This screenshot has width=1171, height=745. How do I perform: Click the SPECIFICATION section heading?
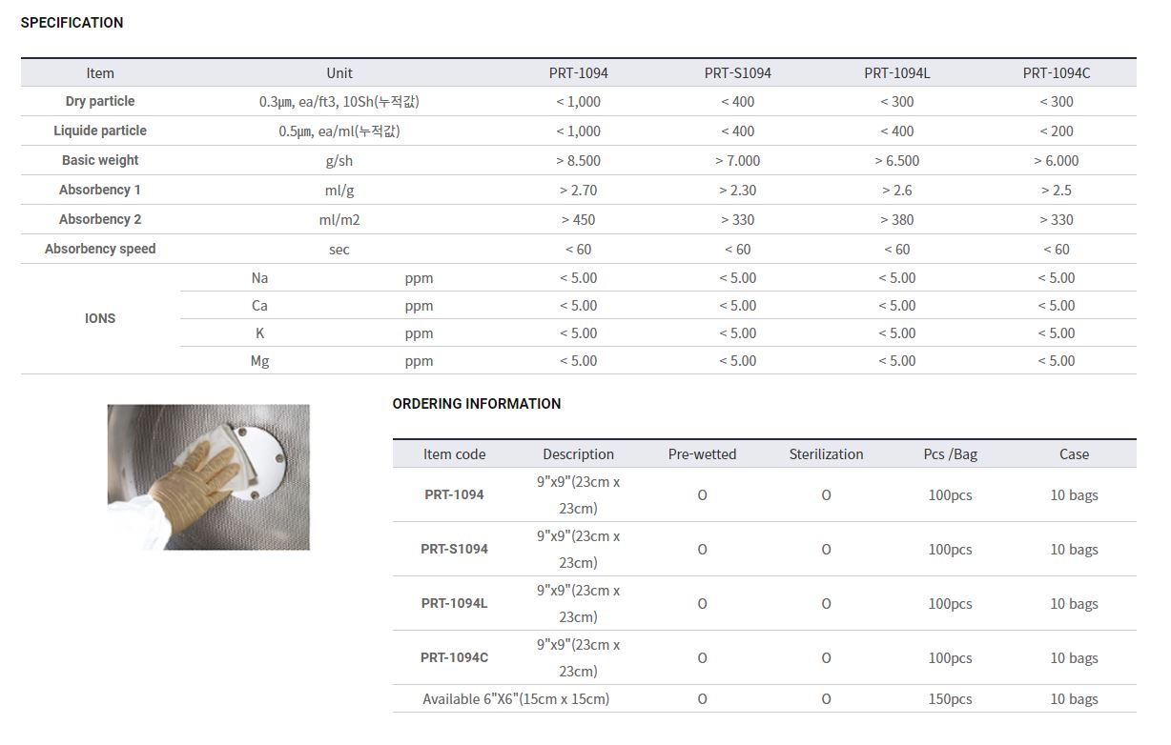(72, 23)
